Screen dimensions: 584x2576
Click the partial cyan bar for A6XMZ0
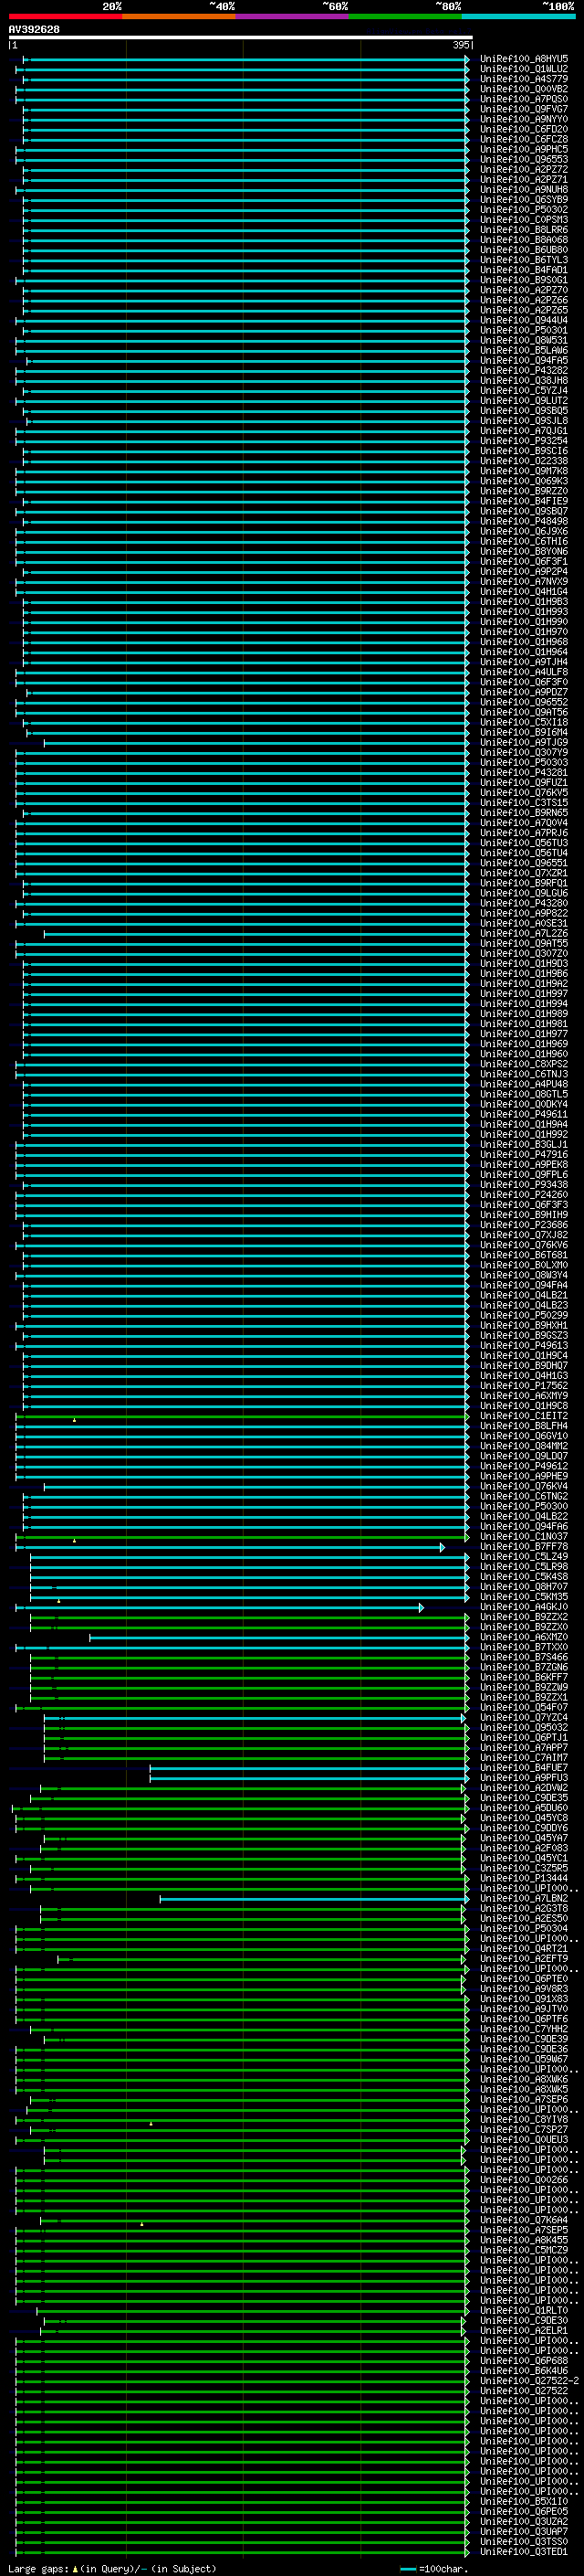pos(279,1638)
